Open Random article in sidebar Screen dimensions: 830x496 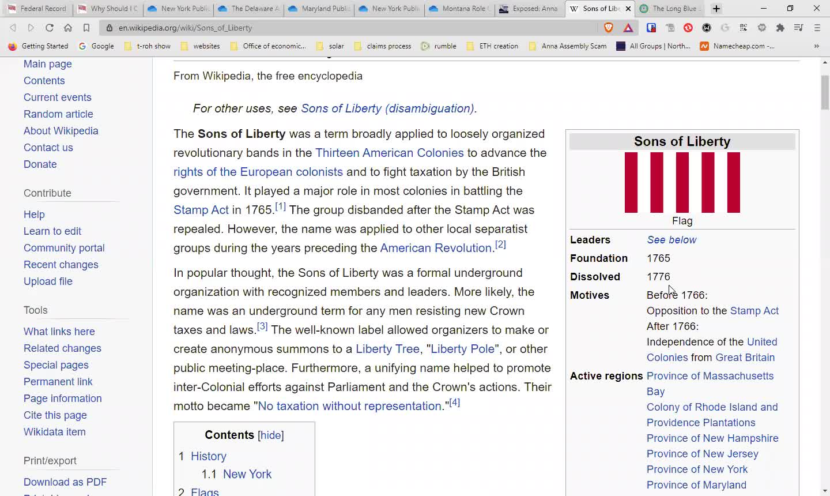(58, 114)
